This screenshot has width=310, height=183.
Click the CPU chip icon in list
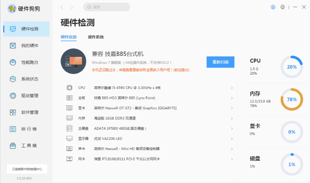[x=69, y=87]
